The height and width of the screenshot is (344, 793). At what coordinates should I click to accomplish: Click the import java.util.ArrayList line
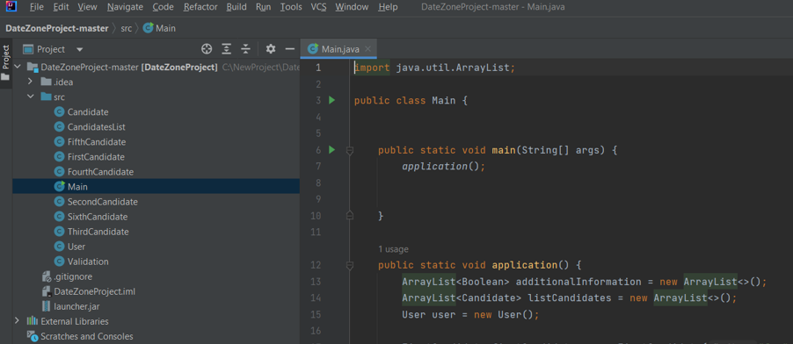tap(434, 68)
